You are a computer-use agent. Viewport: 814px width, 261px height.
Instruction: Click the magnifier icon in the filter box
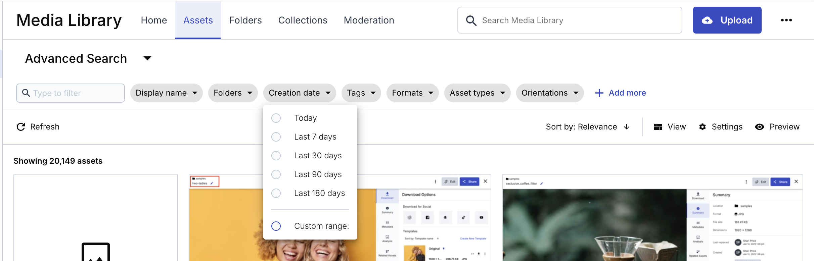pos(26,93)
